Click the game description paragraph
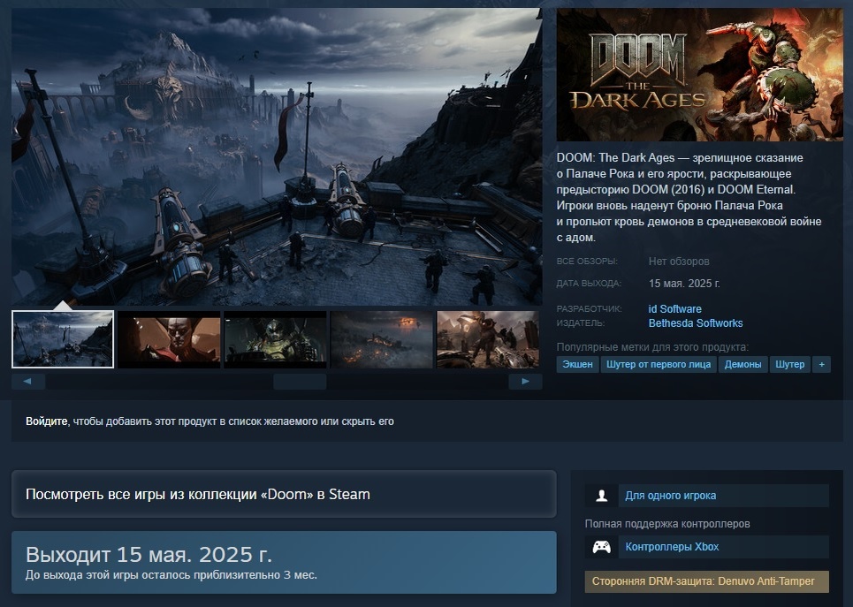Screen dimensions: 853x607 tap(689, 197)
